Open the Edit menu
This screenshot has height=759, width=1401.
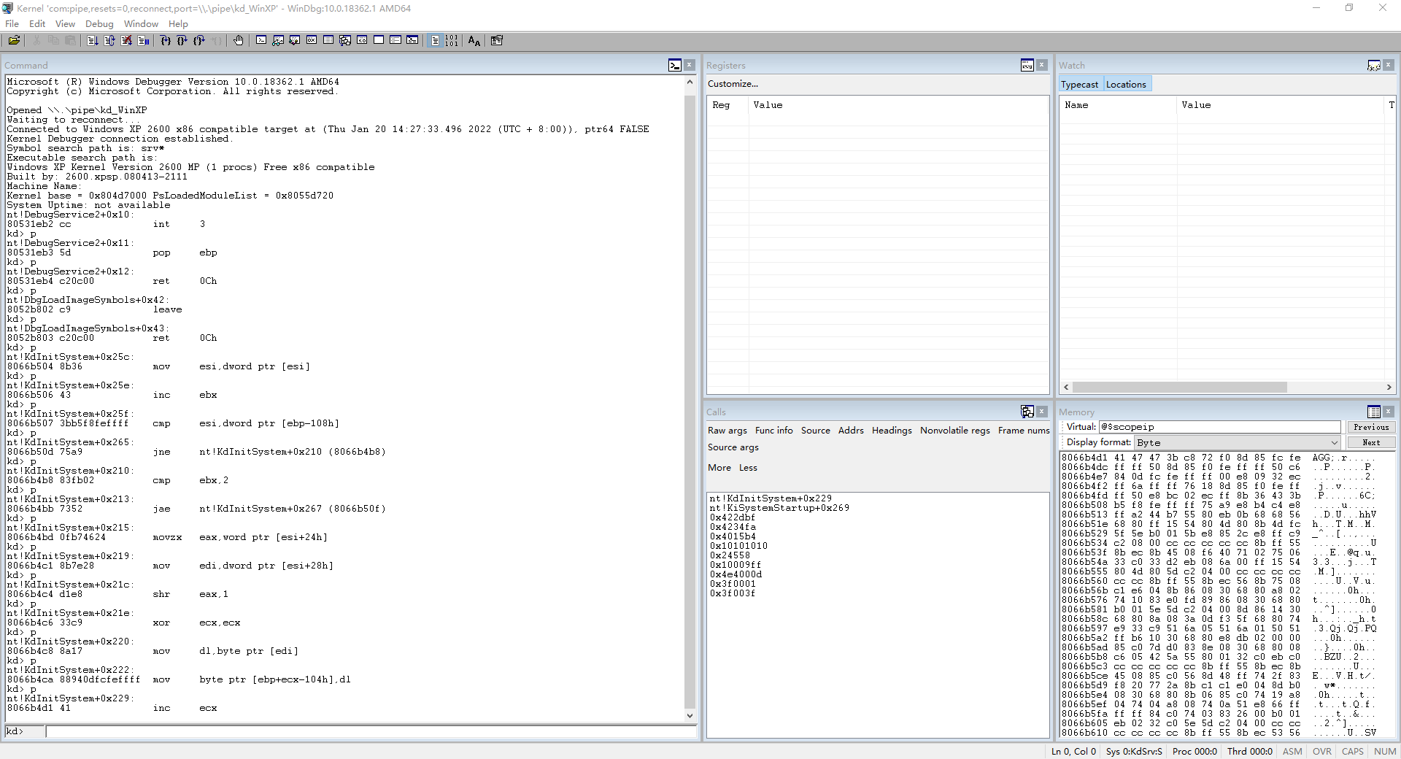tap(37, 24)
